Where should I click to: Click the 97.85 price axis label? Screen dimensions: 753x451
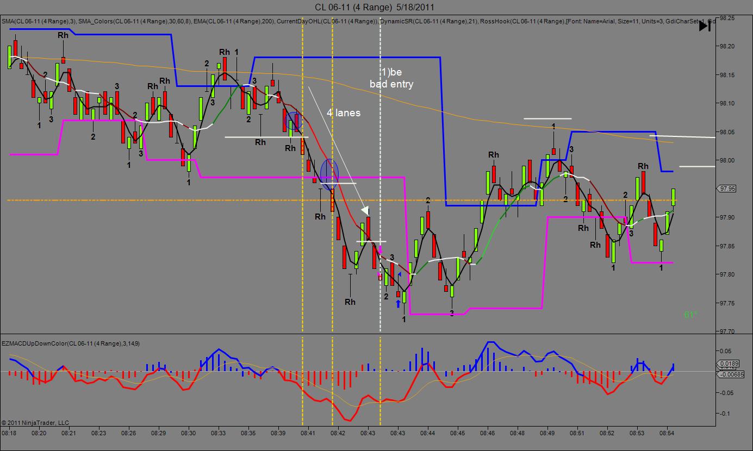[x=727, y=246]
